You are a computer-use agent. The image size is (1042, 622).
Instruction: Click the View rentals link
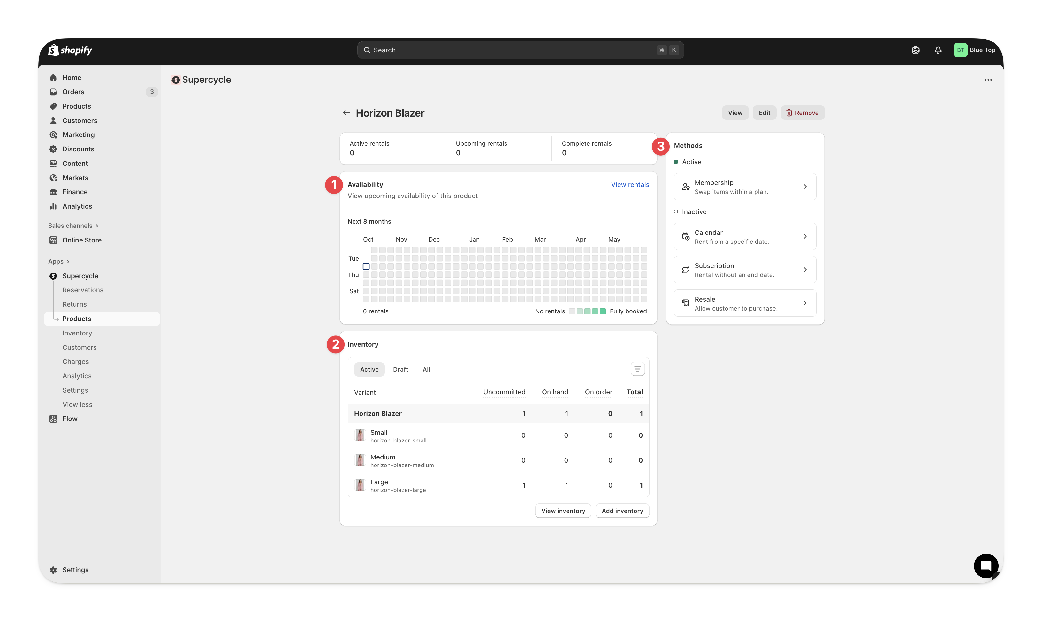point(630,184)
